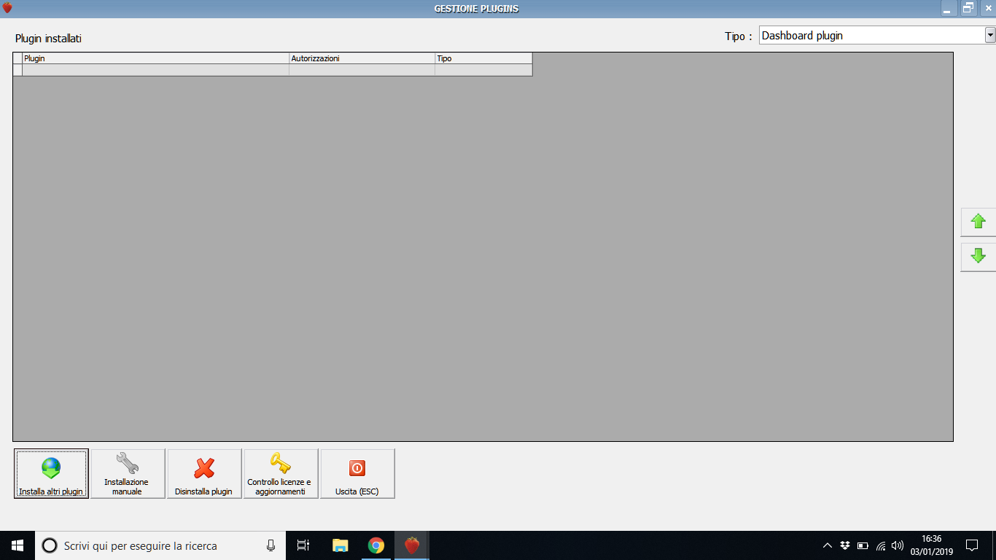The height and width of the screenshot is (560, 996).
Task: Select the first row's selector cell
Action: pyautogui.click(x=17, y=70)
